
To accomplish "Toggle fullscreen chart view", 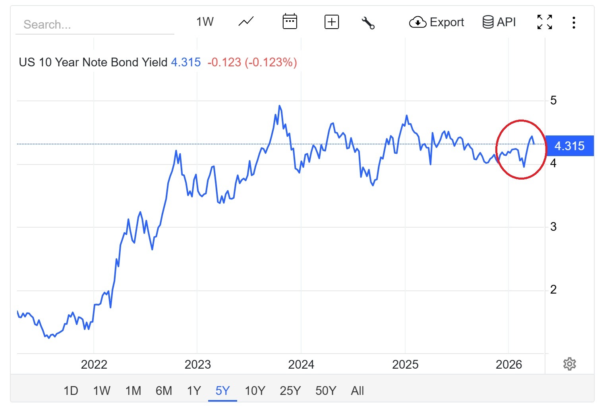I will [x=544, y=22].
